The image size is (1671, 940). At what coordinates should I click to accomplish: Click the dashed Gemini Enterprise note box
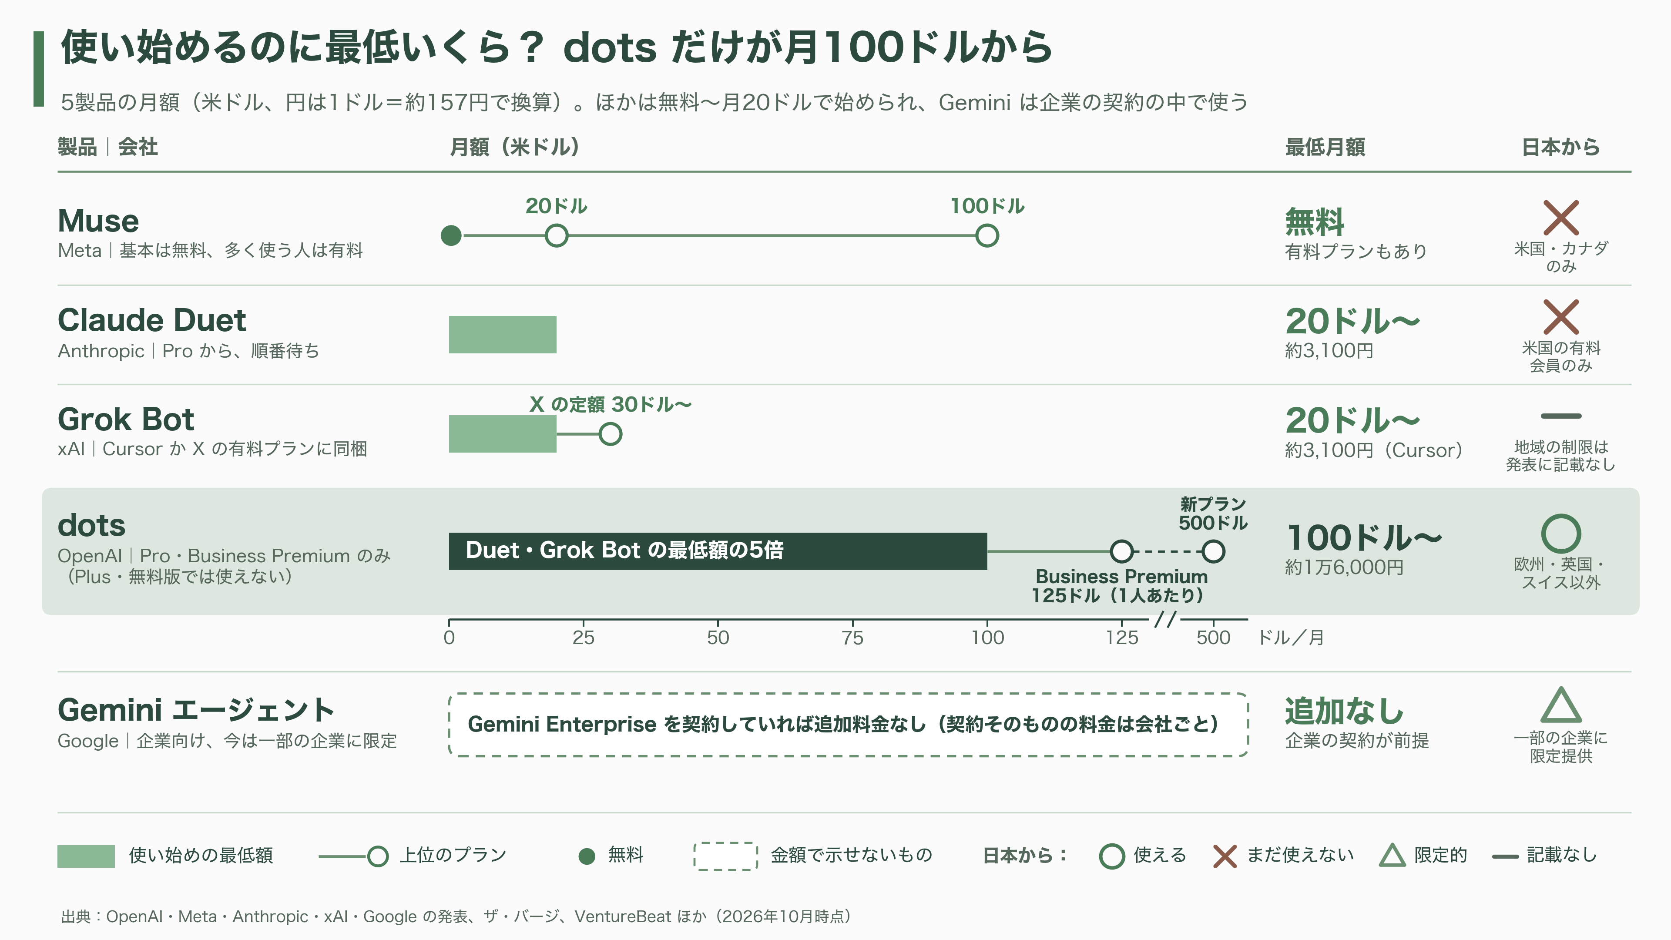click(x=849, y=725)
